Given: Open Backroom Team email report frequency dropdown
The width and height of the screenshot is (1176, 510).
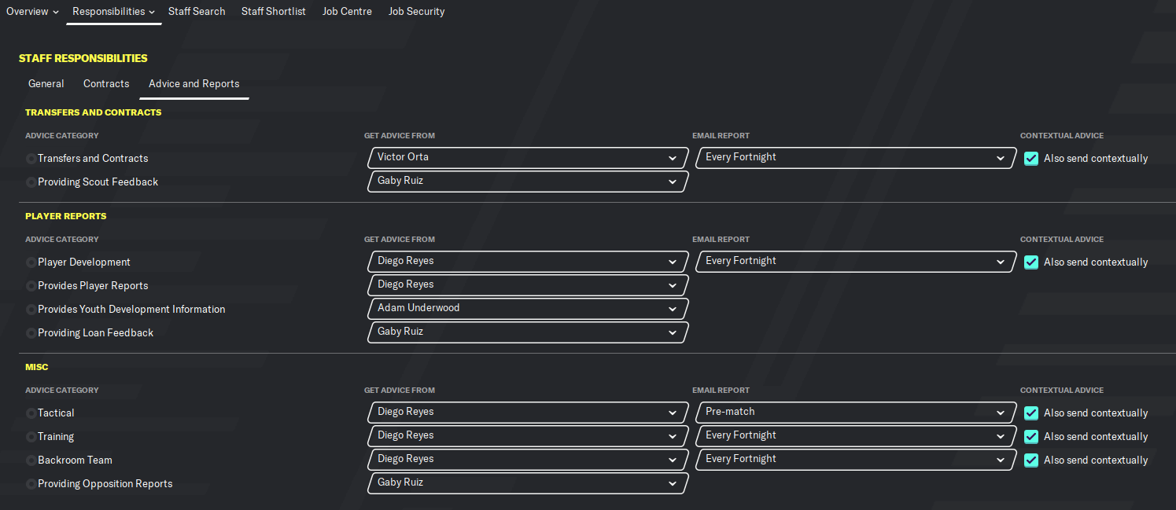Looking at the screenshot, I should coord(856,460).
